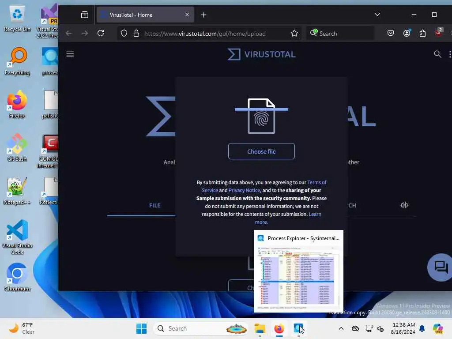The width and height of the screenshot is (452, 339).
Task: Open COMODO Internet Security shortcut
Action: [x=48, y=151]
